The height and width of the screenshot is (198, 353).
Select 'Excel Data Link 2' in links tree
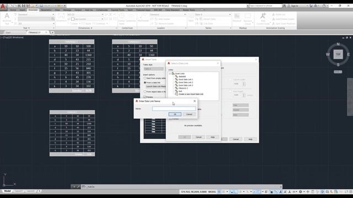pyautogui.click(x=186, y=82)
